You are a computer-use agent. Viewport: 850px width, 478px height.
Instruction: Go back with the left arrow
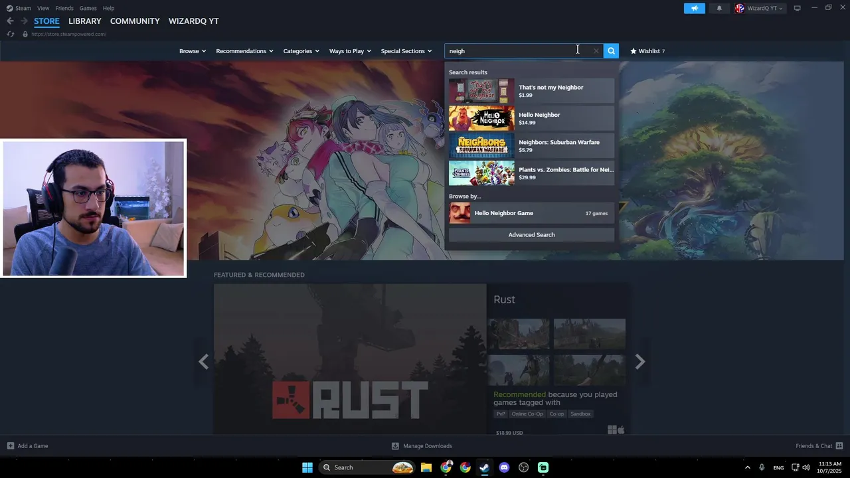10,21
